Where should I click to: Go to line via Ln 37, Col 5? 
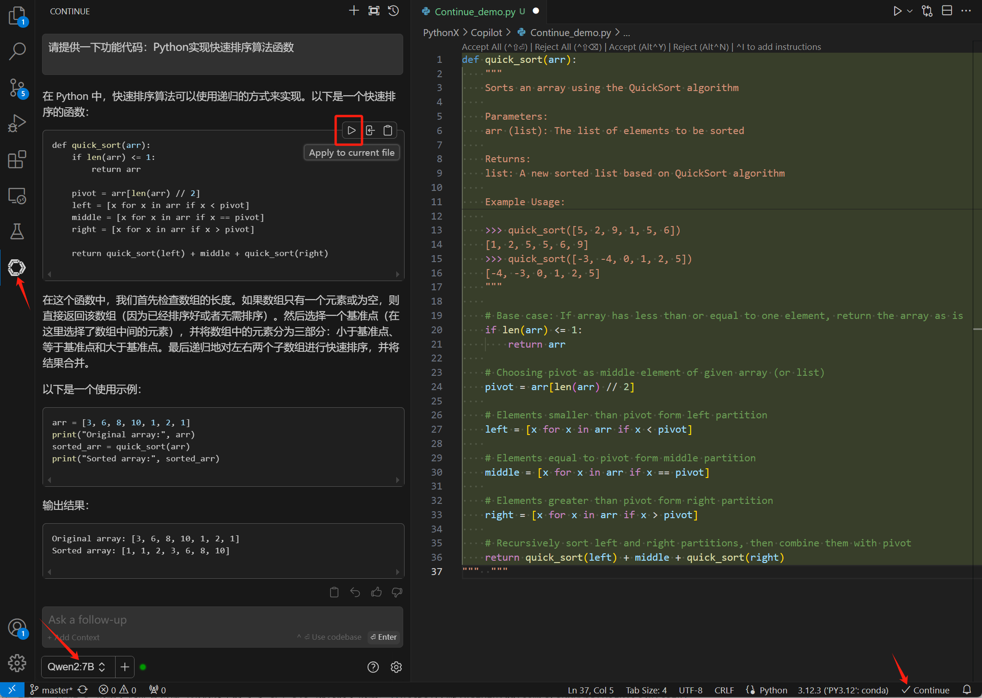pyautogui.click(x=590, y=690)
